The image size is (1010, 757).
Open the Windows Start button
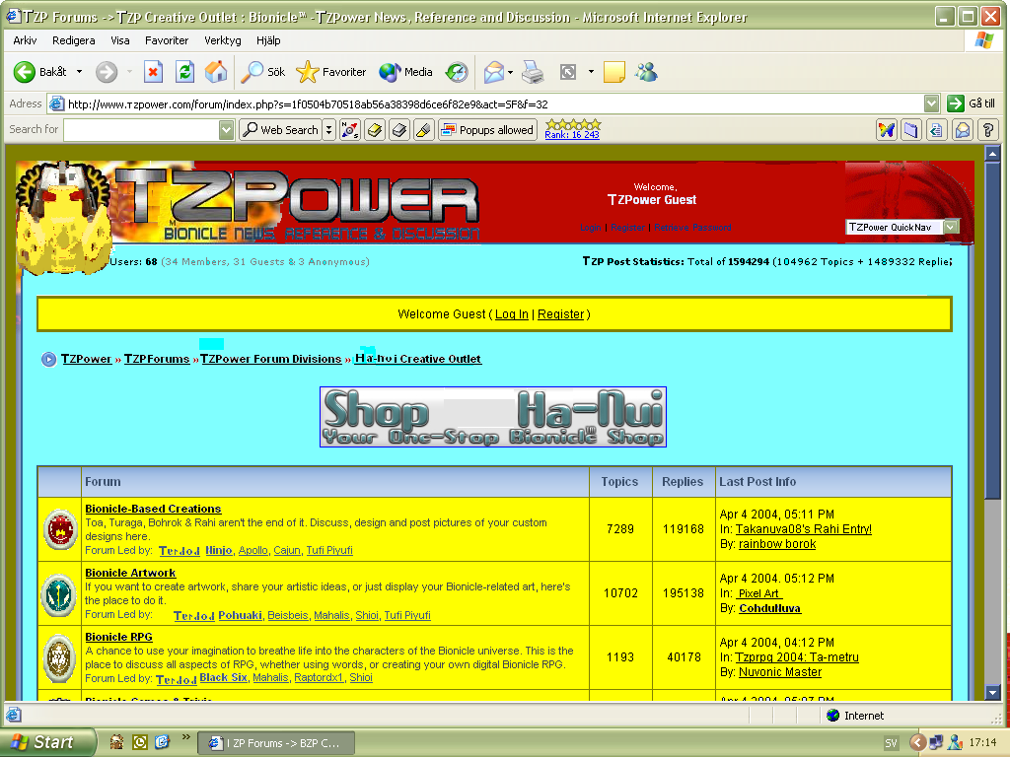click(47, 742)
